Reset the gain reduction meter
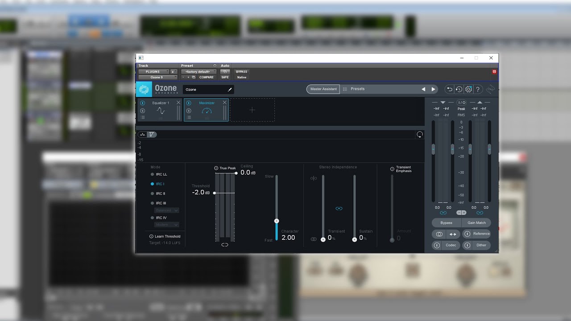 coord(419,134)
